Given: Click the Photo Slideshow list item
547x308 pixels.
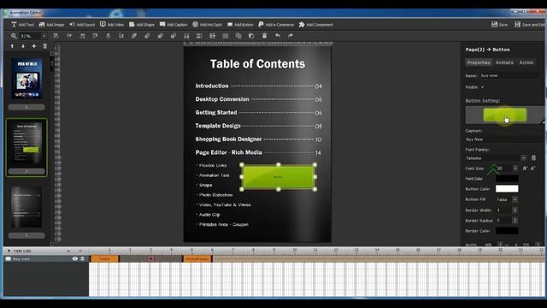Looking at the screenshot, I should pos(215,195).
